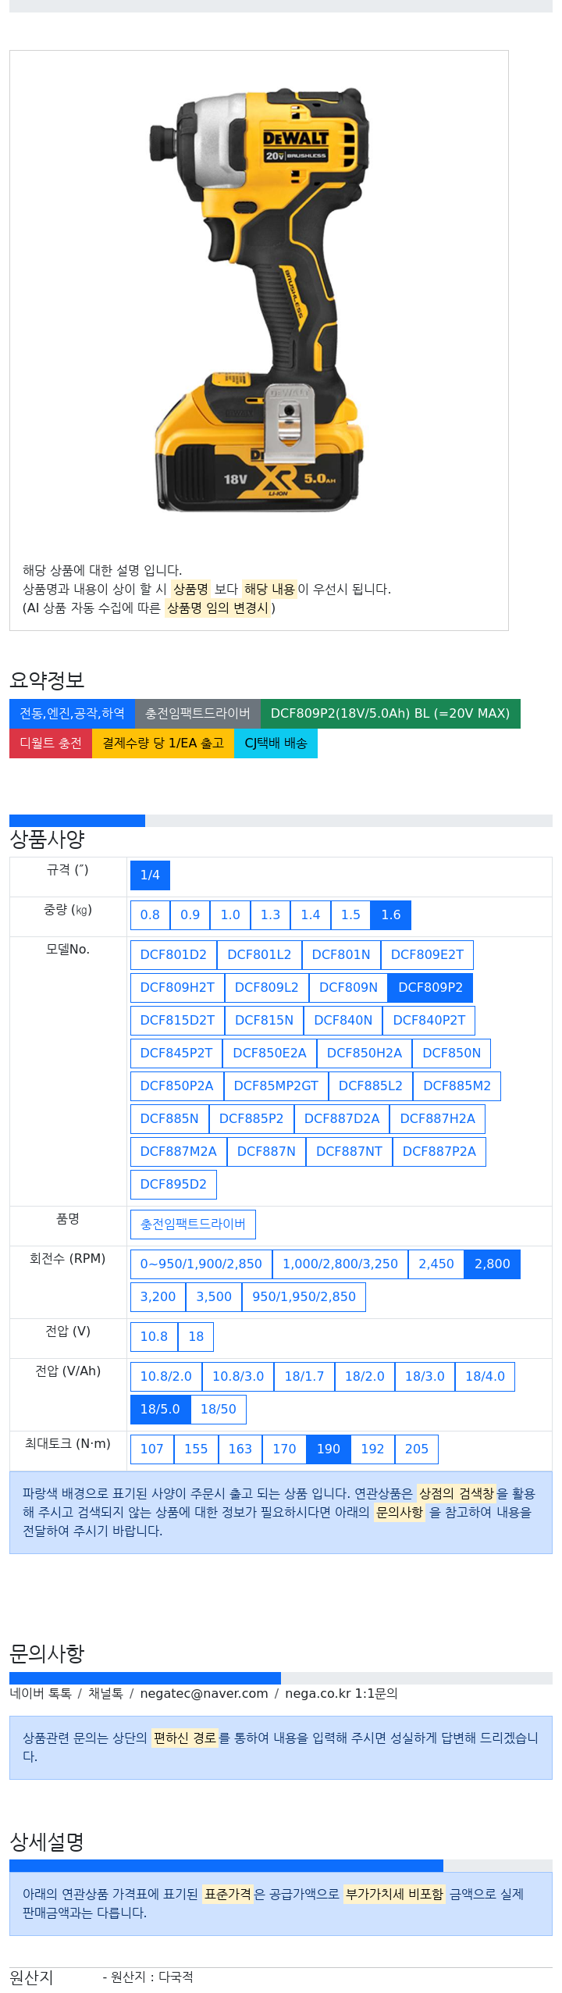Select the CJ택배 배송 tag
This screenshot has width=562, height=1993.
[276, 743]
